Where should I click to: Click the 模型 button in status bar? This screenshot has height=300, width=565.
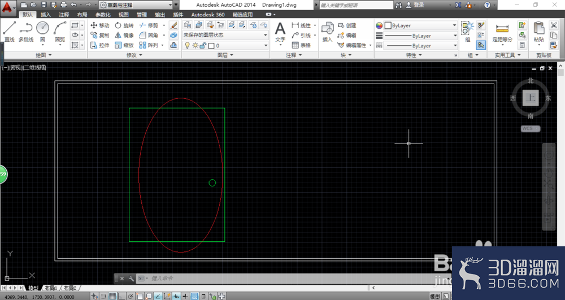coord(435,297)
